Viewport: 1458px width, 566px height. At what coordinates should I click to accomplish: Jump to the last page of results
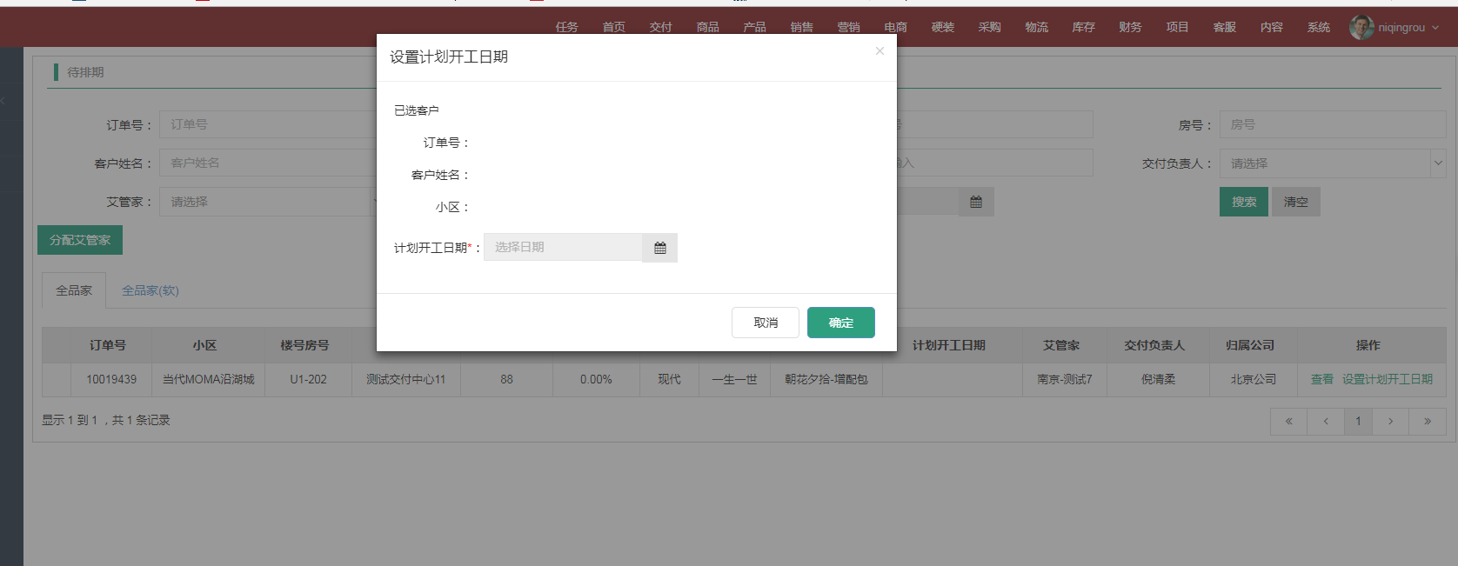pos(1428,422)
